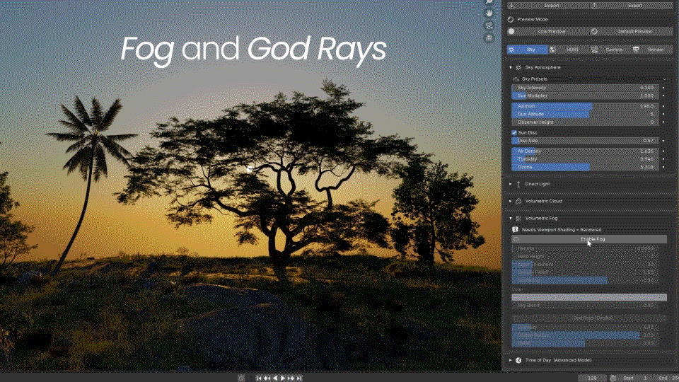Image resolution: width=679 pixels, height=382 pixels.
Task: Expand the Volumetric Cloud panel
Action: tap(511, 202)
